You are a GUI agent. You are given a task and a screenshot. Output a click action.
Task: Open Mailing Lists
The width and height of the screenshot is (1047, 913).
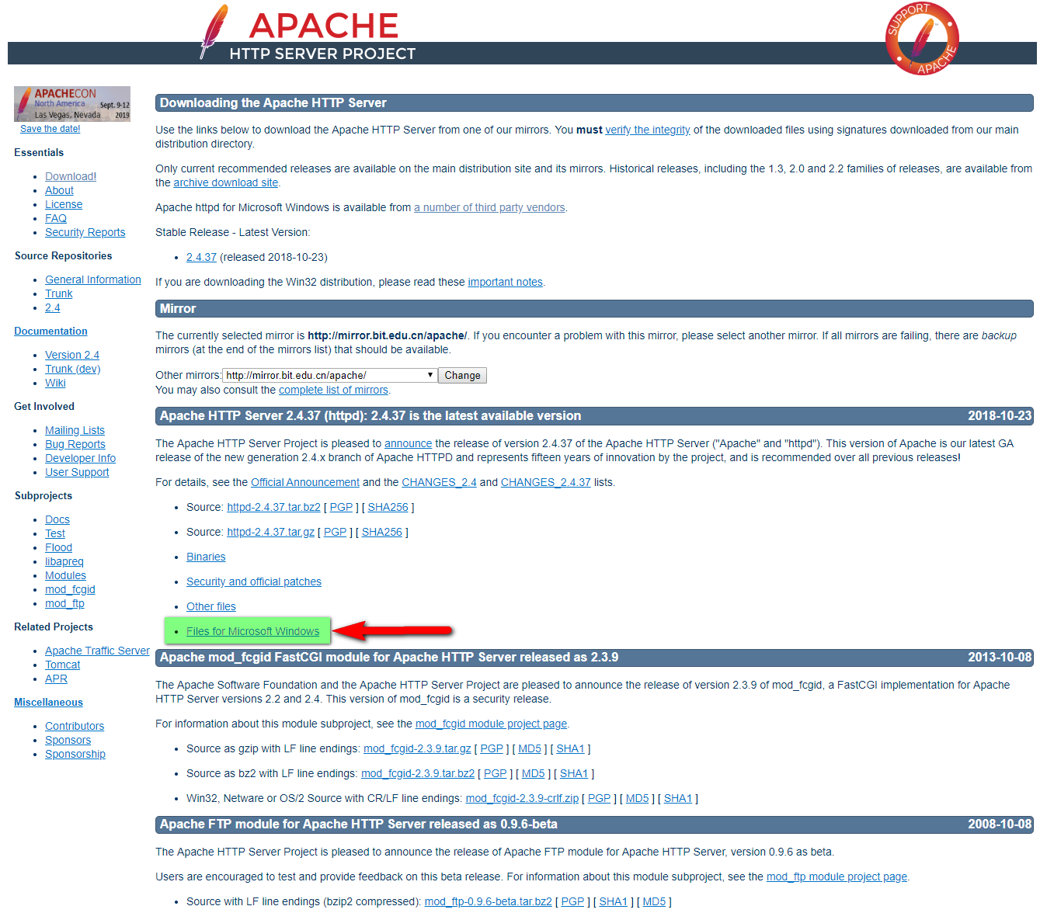pos(75,430)
